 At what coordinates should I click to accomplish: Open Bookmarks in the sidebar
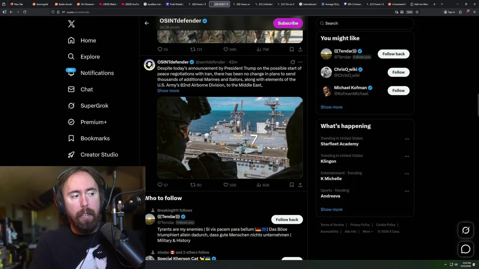pyautogui.click(x=89, y=138)
